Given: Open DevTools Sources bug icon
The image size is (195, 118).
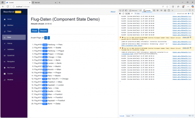Looking at the screenshot, I should 154,10.
